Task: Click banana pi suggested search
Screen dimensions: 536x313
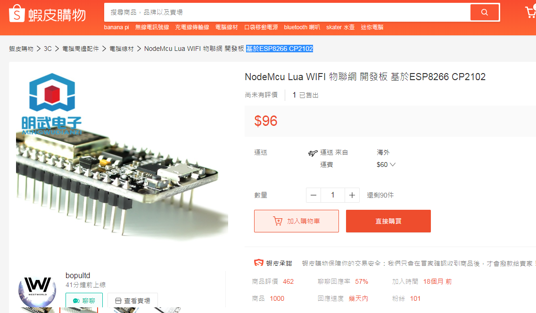Action: tap(116, 27)
